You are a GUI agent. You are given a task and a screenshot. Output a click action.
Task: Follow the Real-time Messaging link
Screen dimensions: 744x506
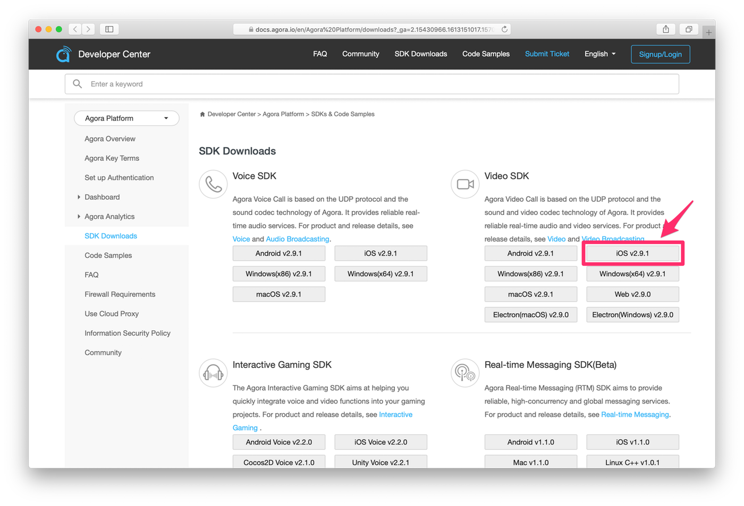pyautogui.click(x=635, y=415)
